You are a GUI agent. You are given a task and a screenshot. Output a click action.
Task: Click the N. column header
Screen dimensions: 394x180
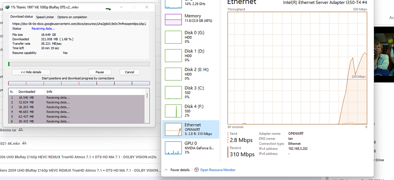pos(12,92)
